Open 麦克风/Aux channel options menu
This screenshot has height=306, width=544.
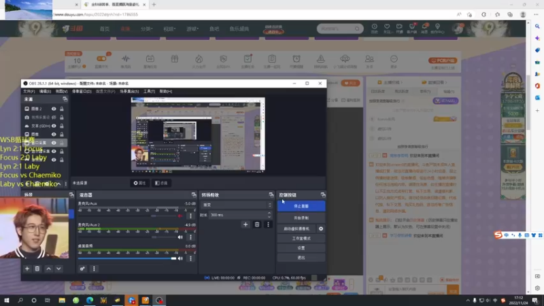[x=190, y=216]
